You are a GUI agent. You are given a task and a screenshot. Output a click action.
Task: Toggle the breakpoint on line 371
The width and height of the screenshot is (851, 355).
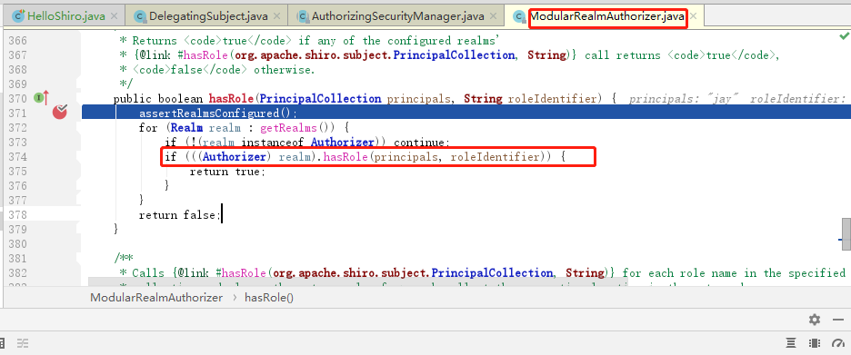coord(60,113)
